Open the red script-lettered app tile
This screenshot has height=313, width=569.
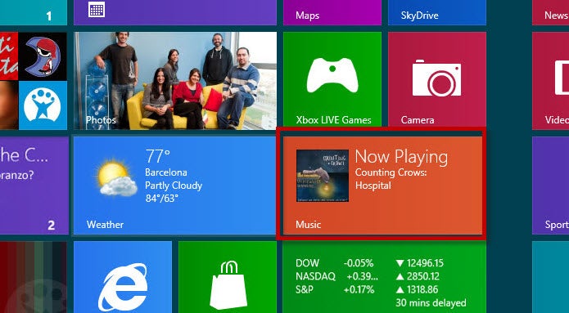[x=9, y=56]
